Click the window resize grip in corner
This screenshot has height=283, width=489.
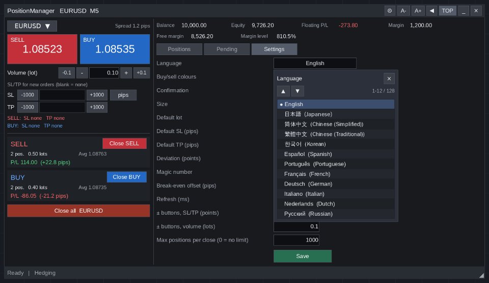click(x=481, y=275)
